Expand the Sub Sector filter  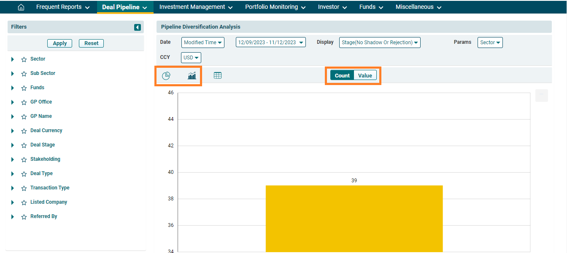point(13,74)
